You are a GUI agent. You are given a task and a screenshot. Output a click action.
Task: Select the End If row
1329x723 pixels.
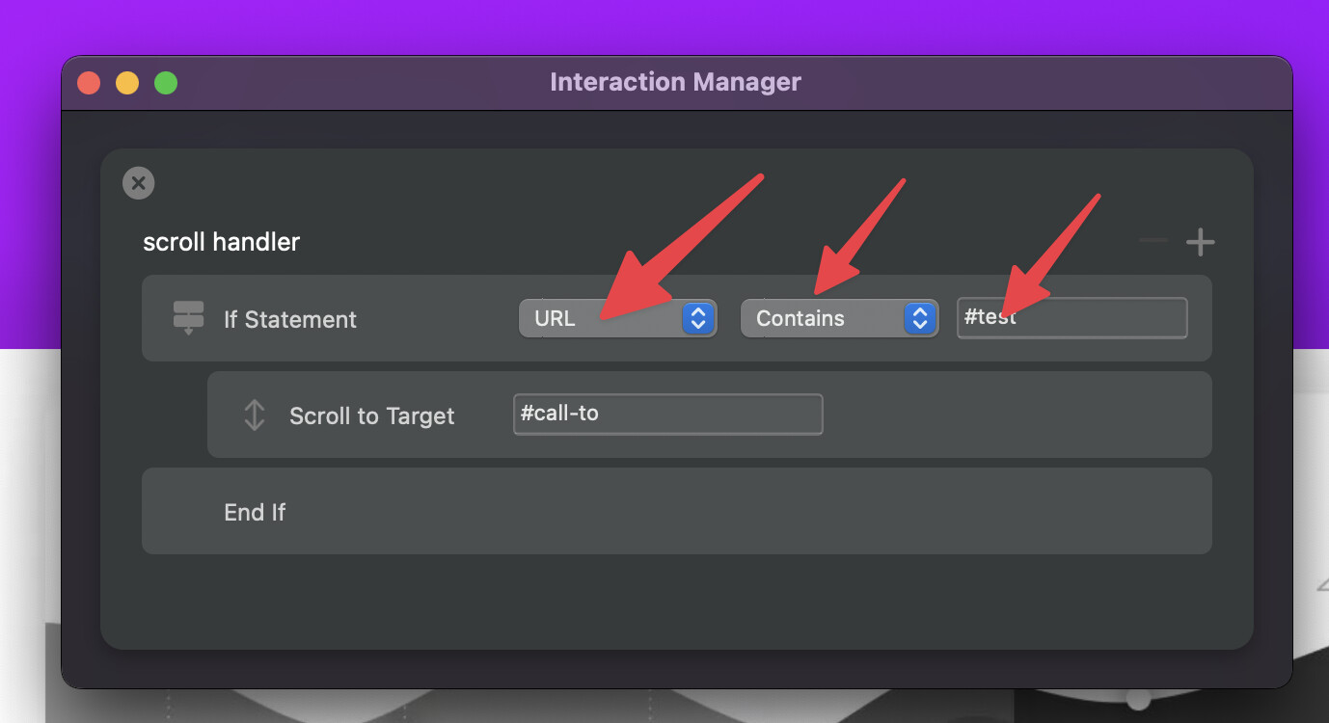255,512
